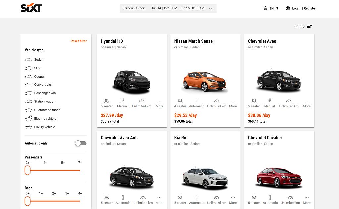
Task: Open the Log in menu
Action: tap(296, 8)
